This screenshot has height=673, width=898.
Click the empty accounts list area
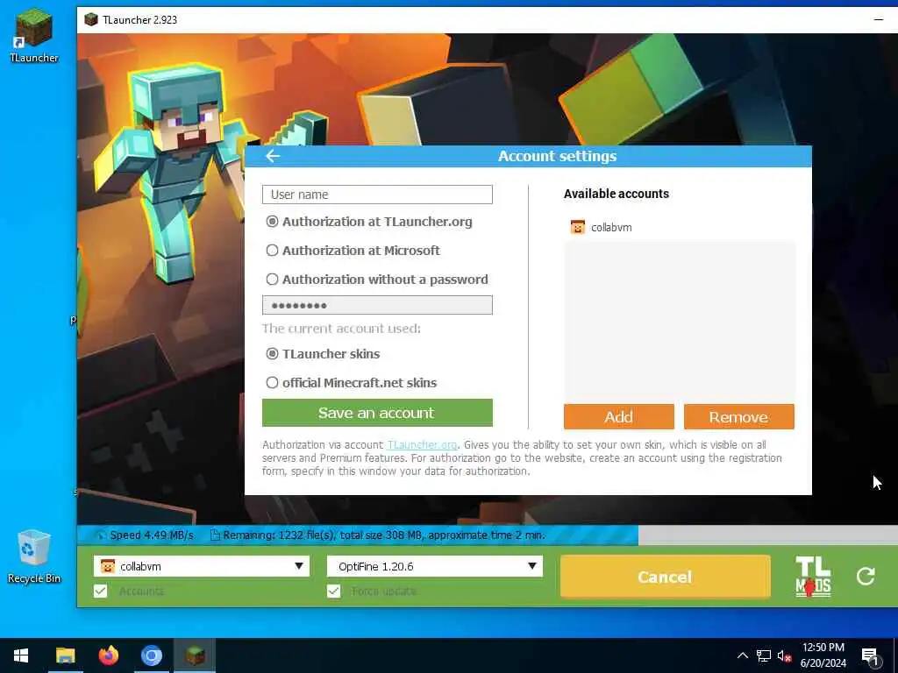(680, 322)
